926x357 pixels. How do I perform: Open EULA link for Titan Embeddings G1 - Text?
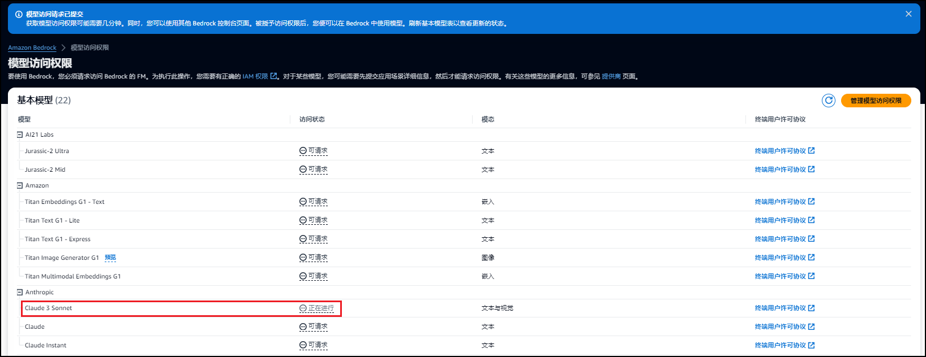[x=784, y=202]
